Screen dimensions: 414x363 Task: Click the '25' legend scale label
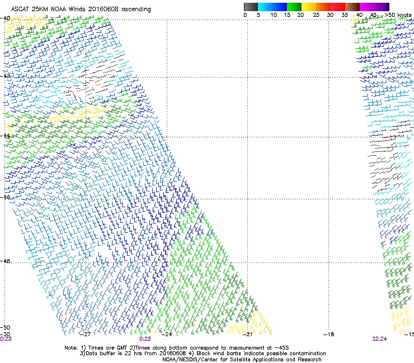pos(316,15)
